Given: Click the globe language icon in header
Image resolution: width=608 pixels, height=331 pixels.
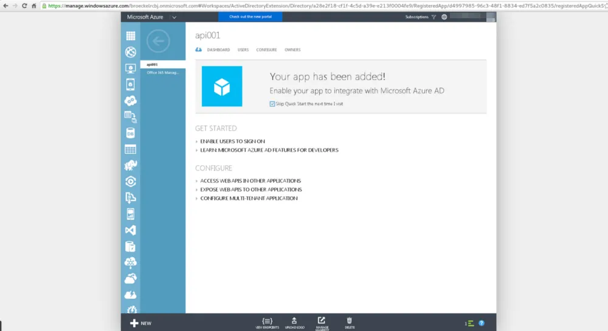Looking at the screenshot, I should point(444,17).
